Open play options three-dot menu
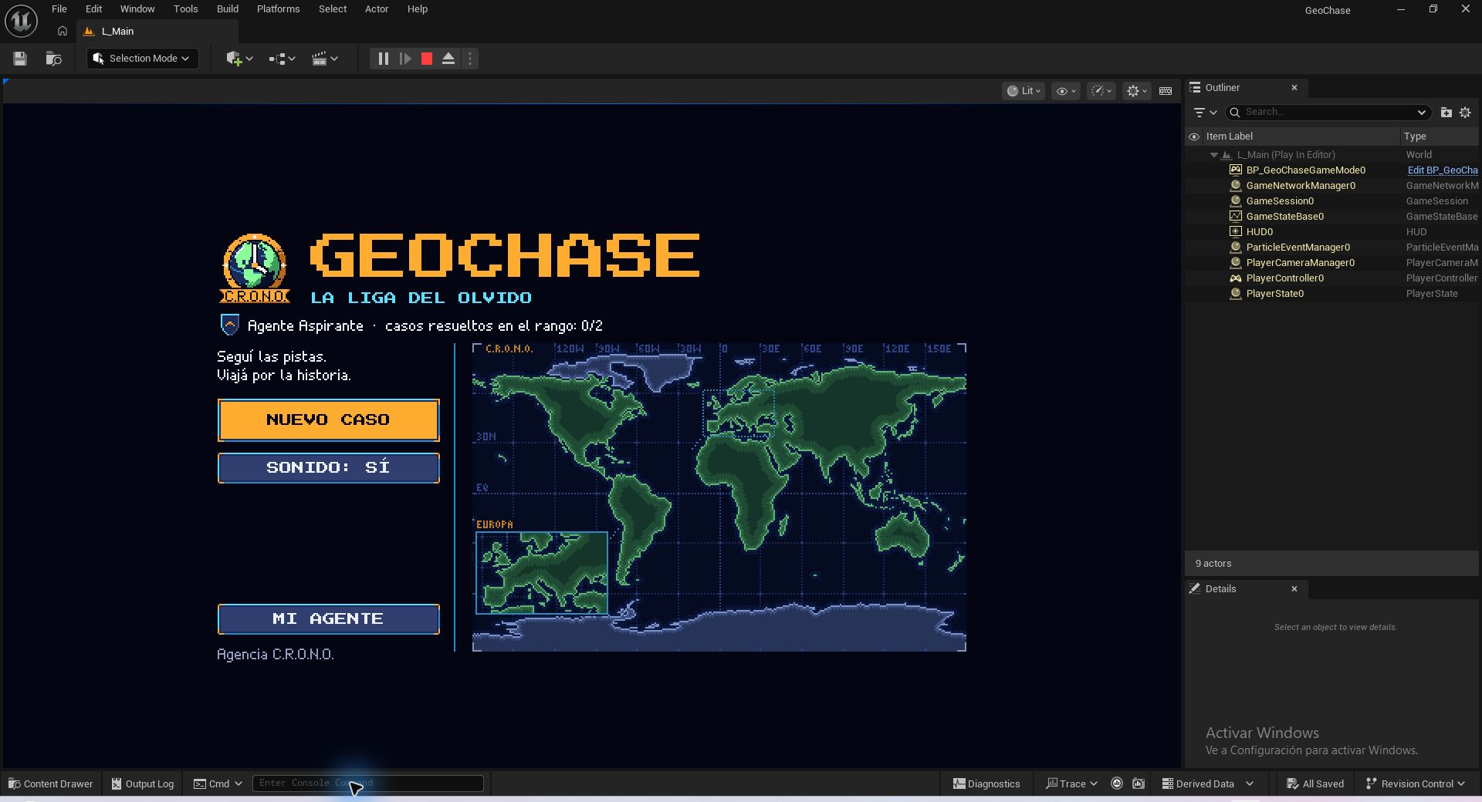Viewport: 1482px width, 802px height. point(469,59)
